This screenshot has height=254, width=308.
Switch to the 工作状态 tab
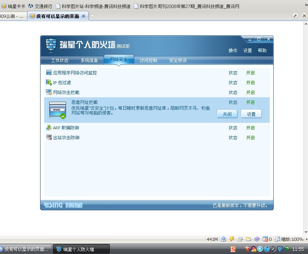coord(60,60)
